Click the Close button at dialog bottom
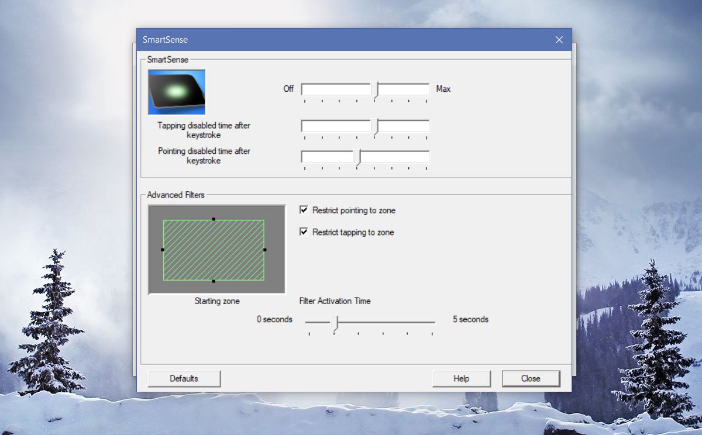 (x=531, y=378)
